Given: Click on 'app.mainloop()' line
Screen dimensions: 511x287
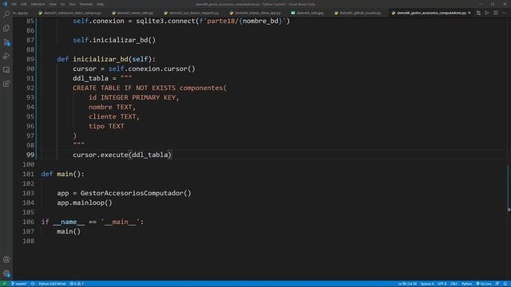Looking at the screenshot, I should [85, 202].
